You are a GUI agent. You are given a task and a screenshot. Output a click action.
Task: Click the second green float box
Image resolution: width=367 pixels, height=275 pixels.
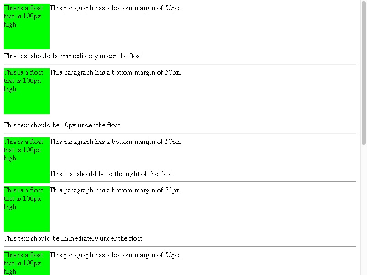pyautogui.click(x=27, y=91)
